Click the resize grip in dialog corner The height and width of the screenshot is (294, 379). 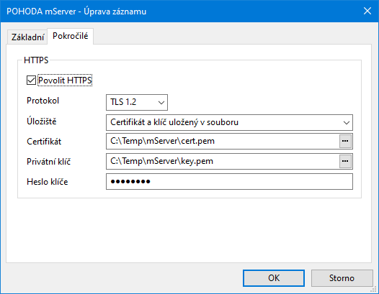[374, 289]
